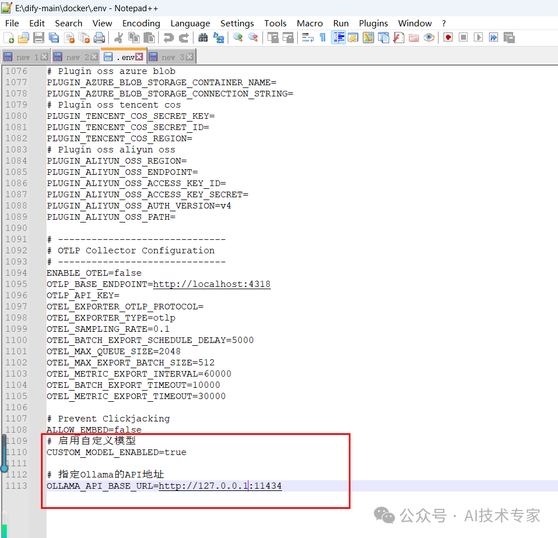Close the .env document tab
The width and height of the screenshot is (558, 538).
click(139, 56)
